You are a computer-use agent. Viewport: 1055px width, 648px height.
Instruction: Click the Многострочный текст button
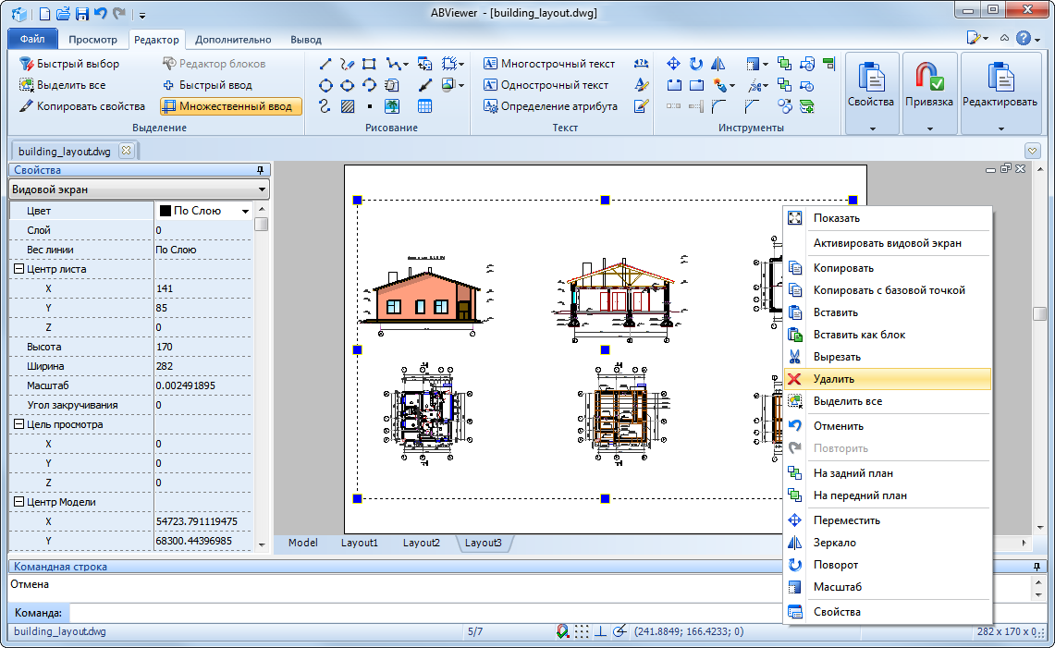click(548, 65)
